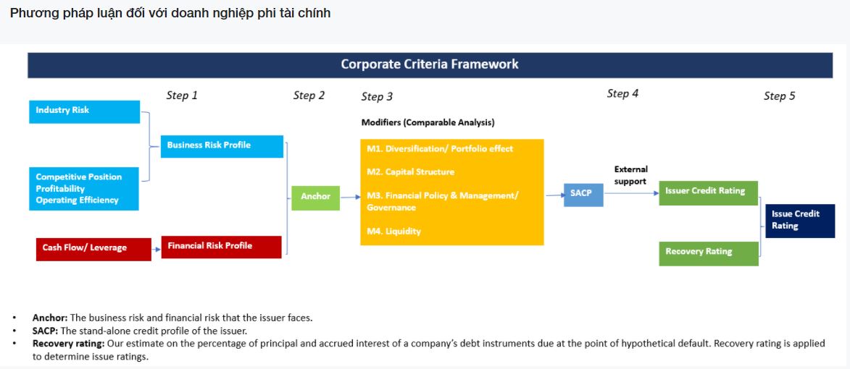
Task: Click the Financial Risk Profile box
Action: pyautogui.click(x=222, y=246)
